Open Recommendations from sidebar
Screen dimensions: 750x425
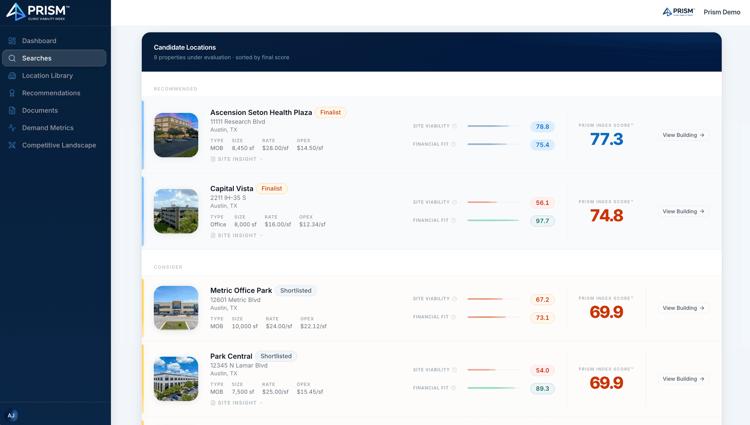click(54, 93)
